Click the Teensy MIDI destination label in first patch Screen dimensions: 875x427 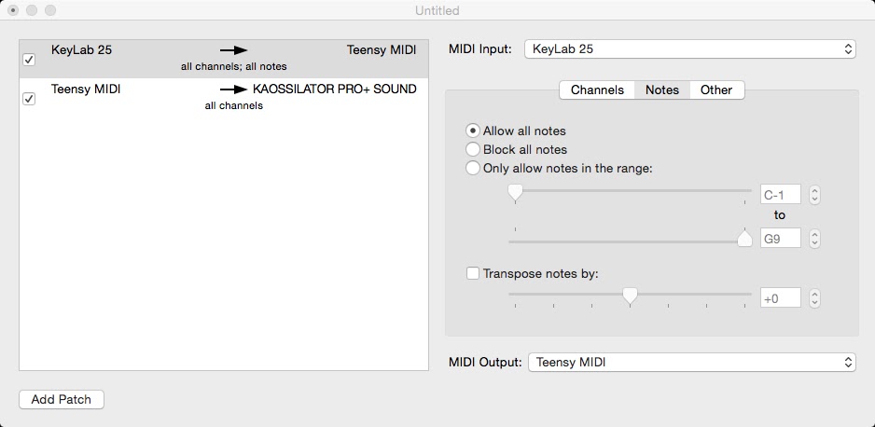[x=382, y=49]
